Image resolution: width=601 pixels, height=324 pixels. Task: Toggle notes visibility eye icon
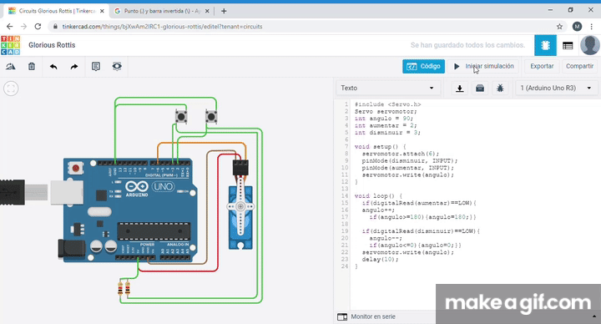[117, 66]
